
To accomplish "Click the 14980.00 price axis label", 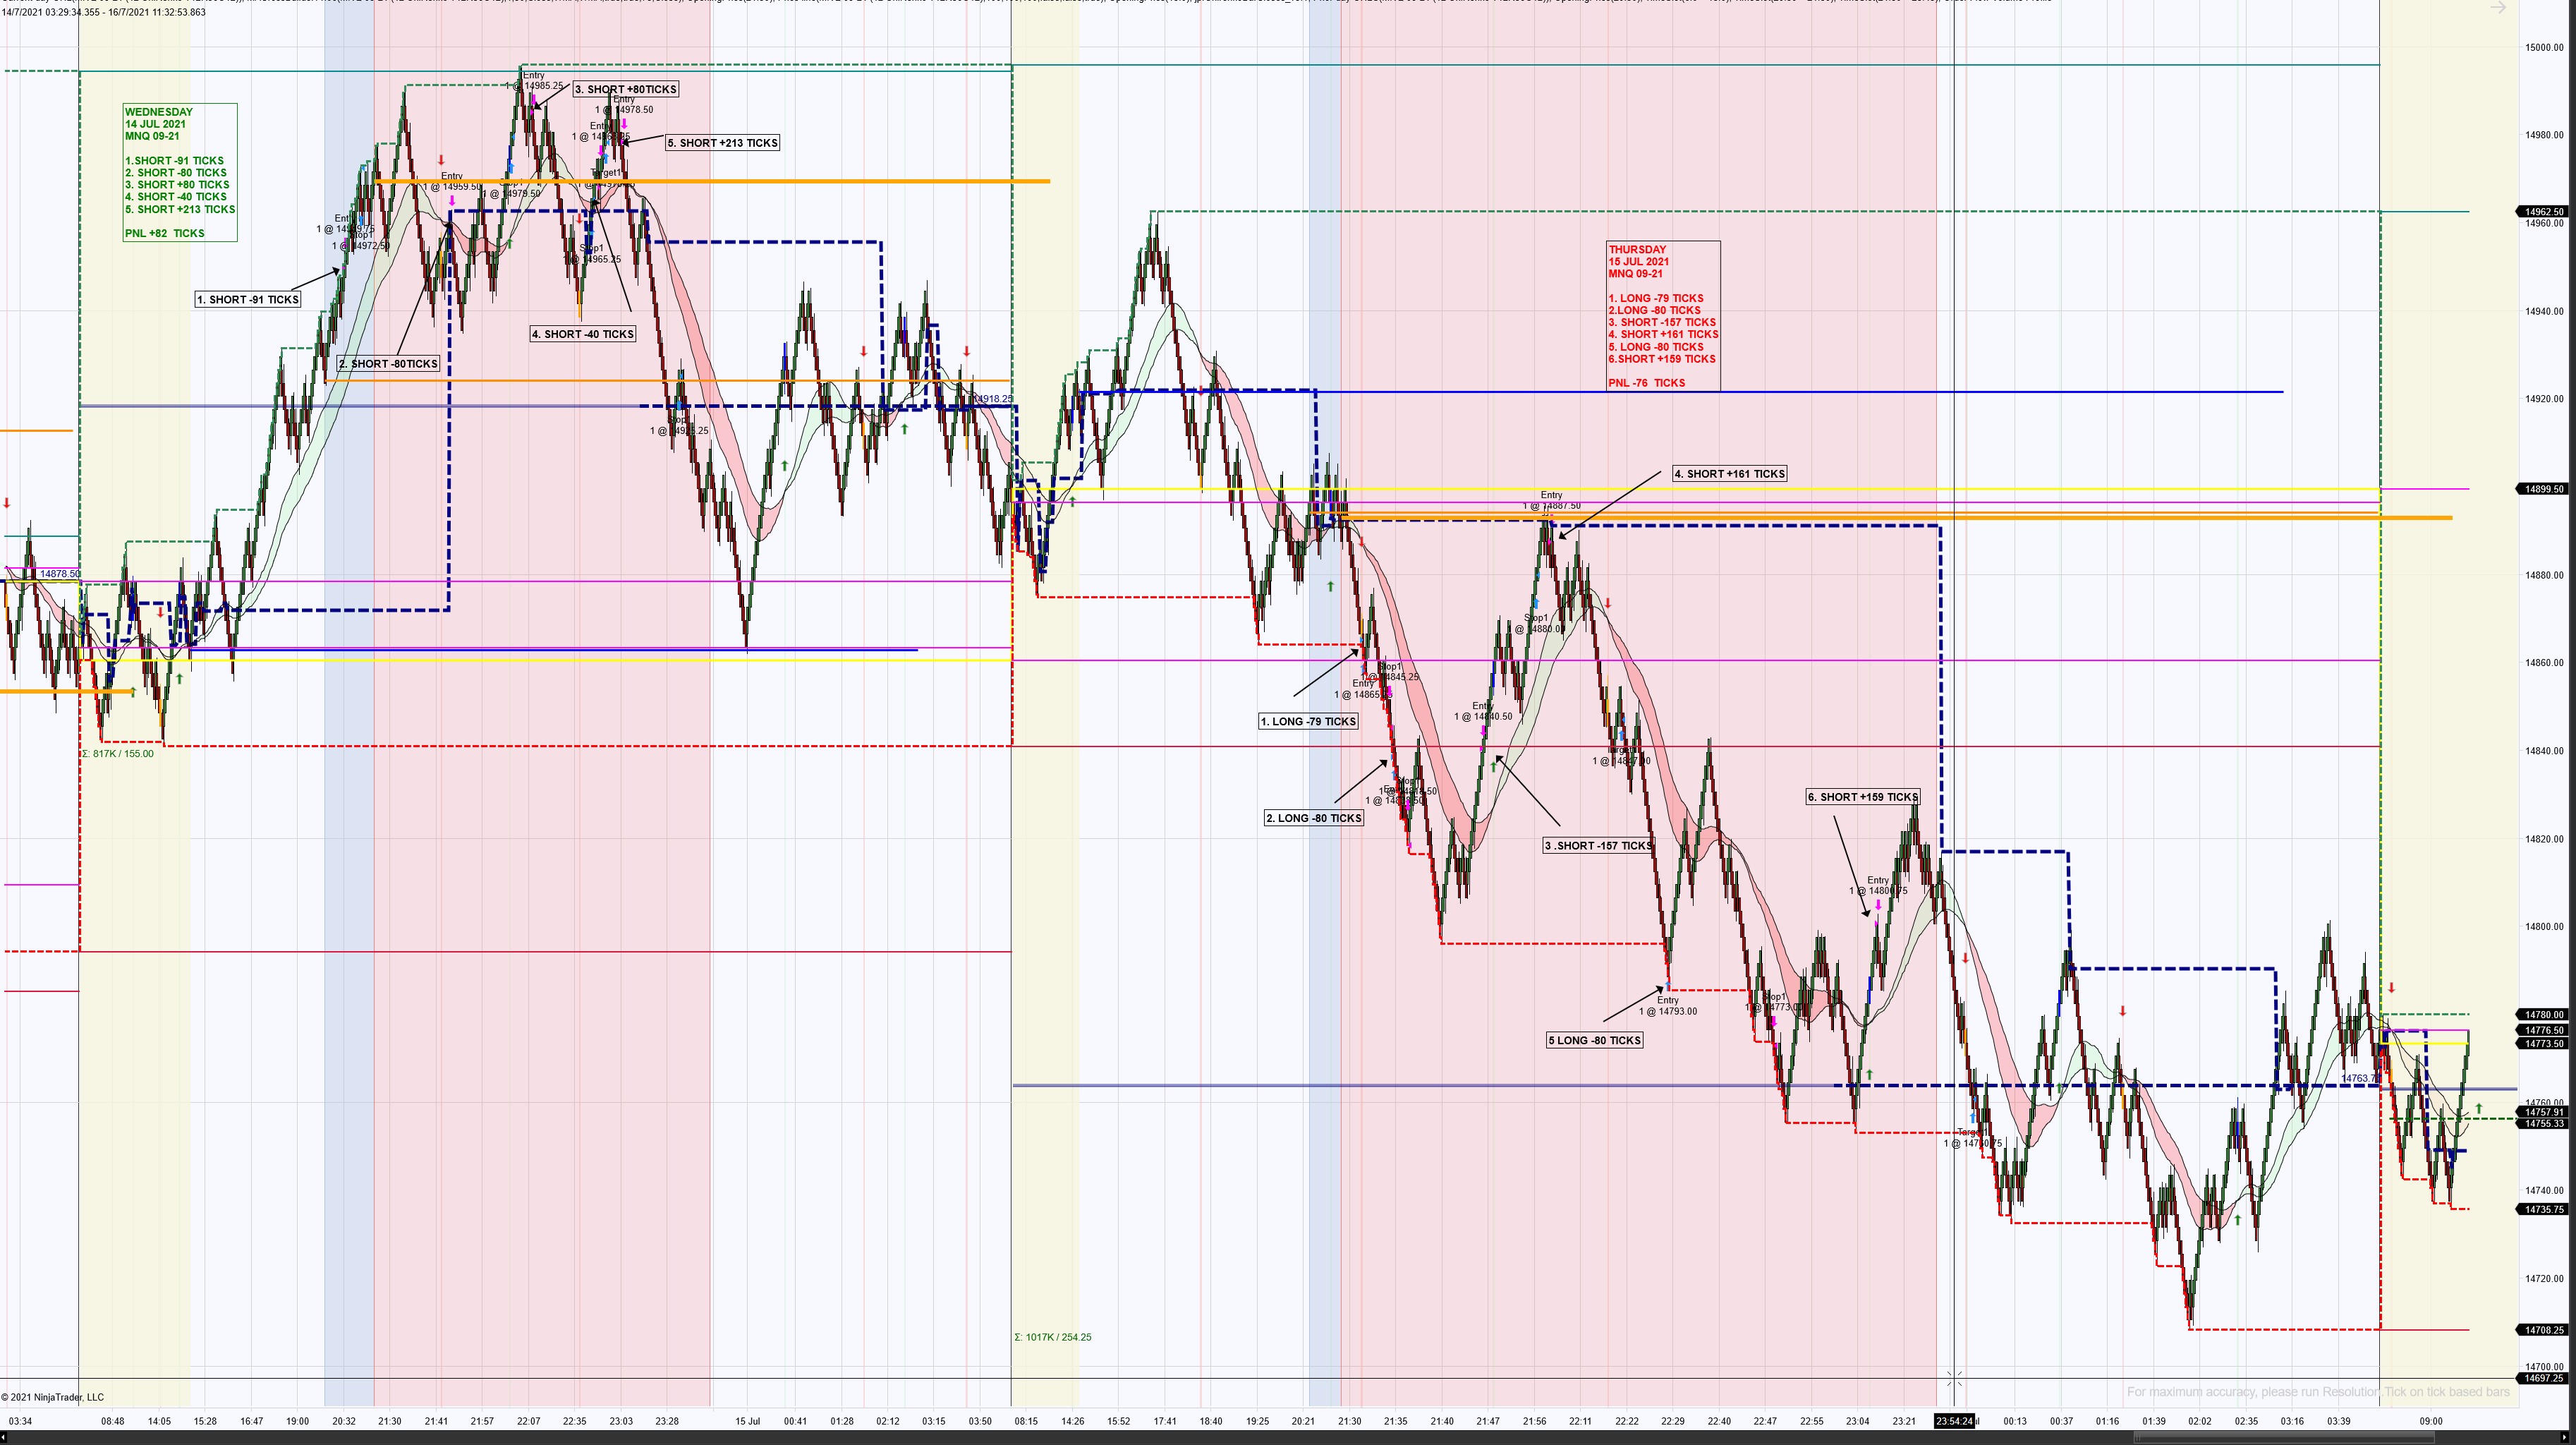I will pos(2544,135).
